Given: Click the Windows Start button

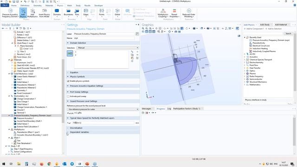Looking at the screenshot, I should click(x=3, y=164).
